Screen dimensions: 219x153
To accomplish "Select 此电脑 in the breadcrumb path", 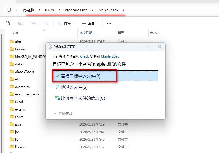I will point(28,10).
